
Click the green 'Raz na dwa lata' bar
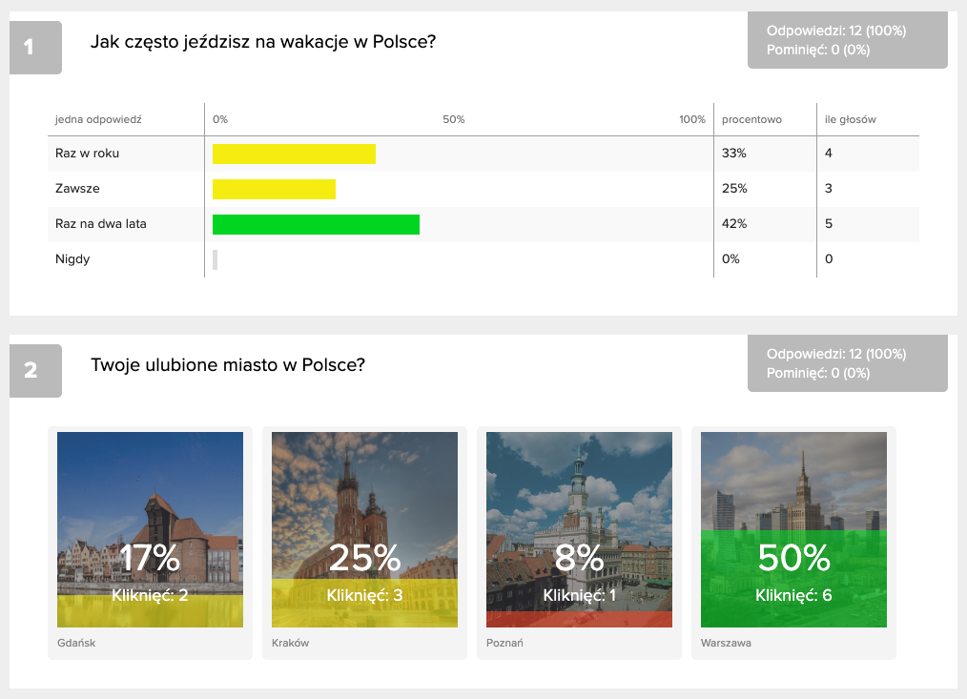pyautogui.click(x=316, y=224)
